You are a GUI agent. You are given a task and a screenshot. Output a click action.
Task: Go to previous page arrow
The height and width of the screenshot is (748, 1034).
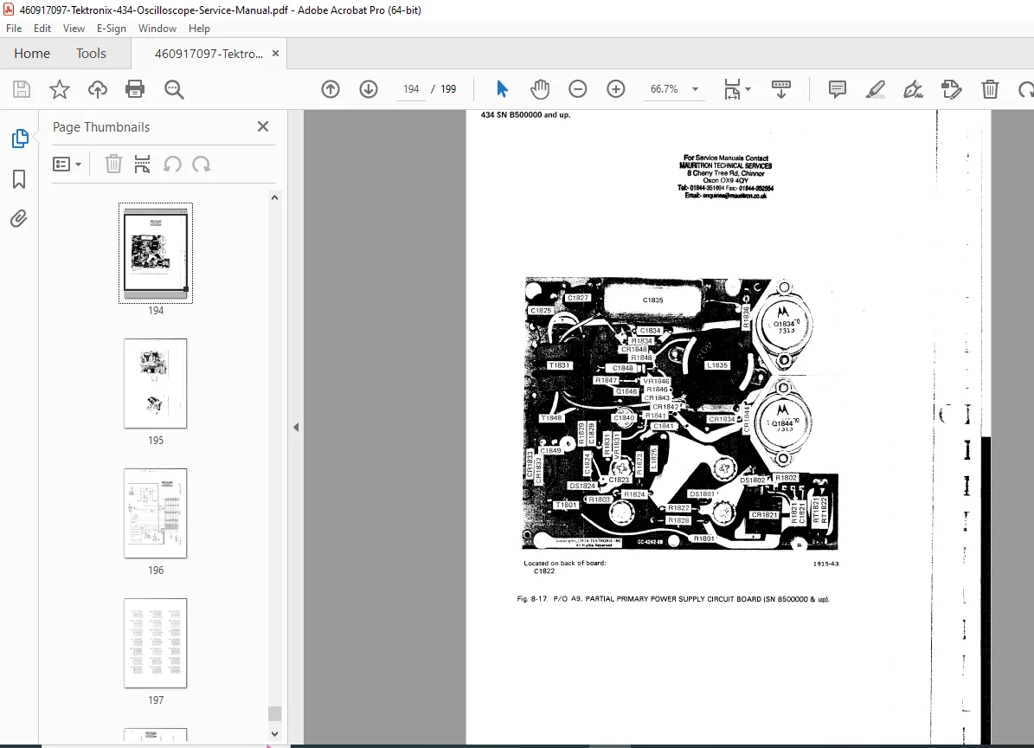pyautogui.click(x=331, y=89)
